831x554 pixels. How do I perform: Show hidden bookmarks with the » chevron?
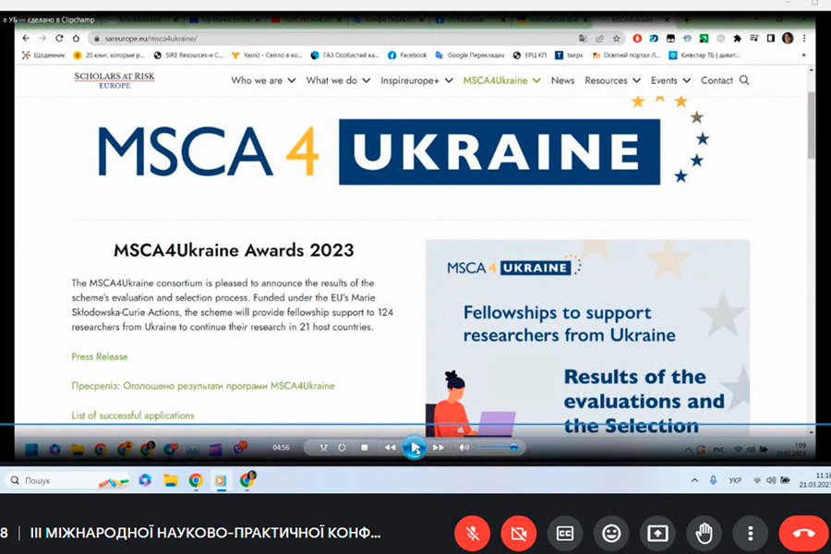804,55
